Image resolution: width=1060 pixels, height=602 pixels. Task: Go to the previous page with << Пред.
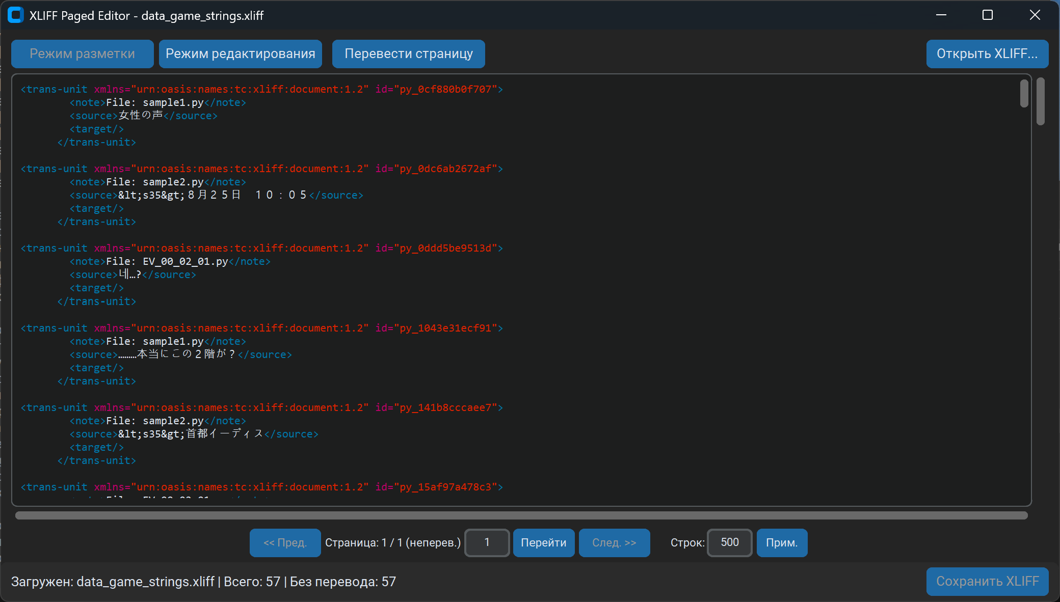pos(285,543)
